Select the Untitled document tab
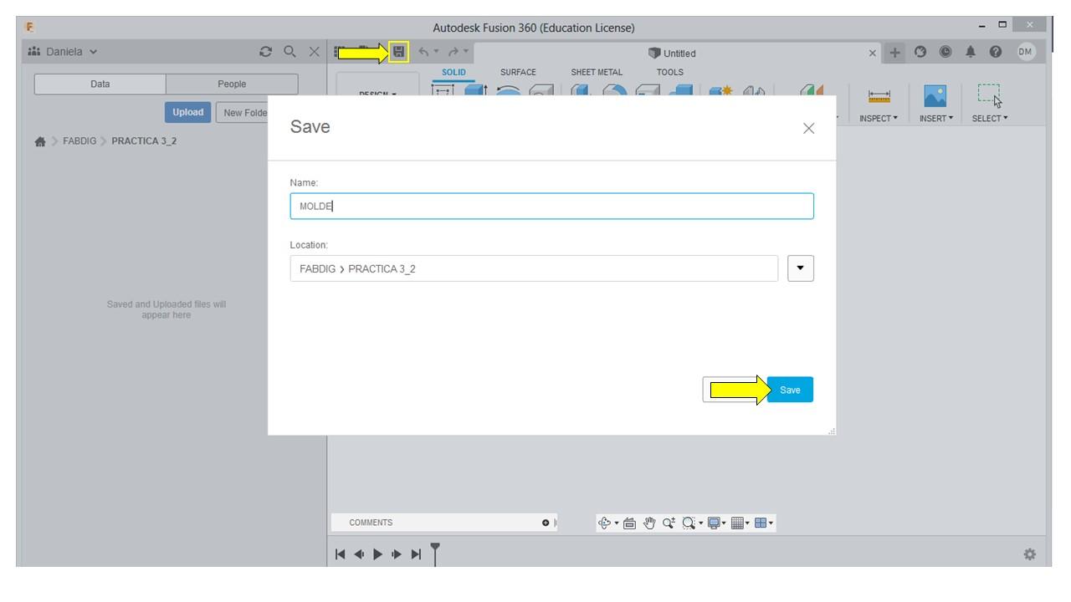 tap(678, 53)
